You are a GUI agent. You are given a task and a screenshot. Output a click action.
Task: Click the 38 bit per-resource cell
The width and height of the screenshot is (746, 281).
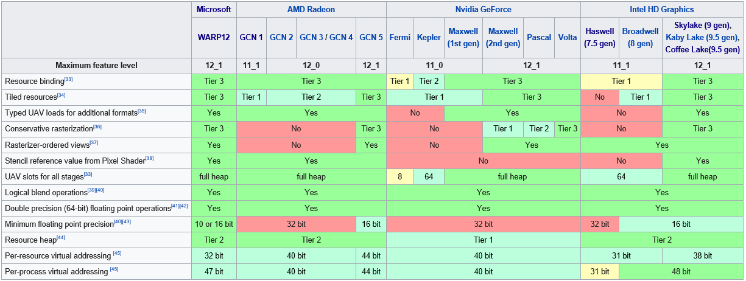pos(703,256)
